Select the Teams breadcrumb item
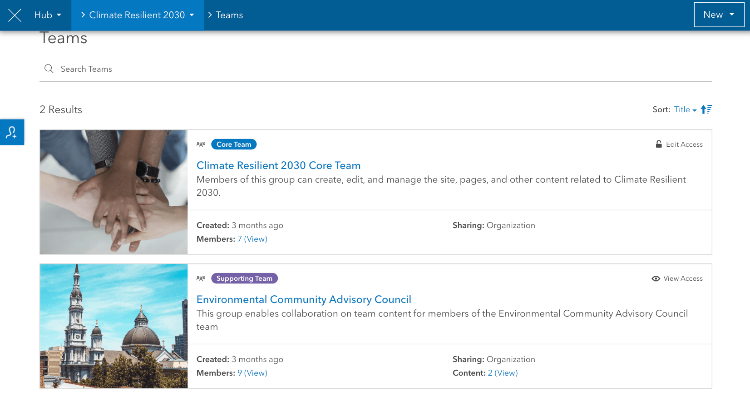750x407 pixels. click(x=229, y=15)
